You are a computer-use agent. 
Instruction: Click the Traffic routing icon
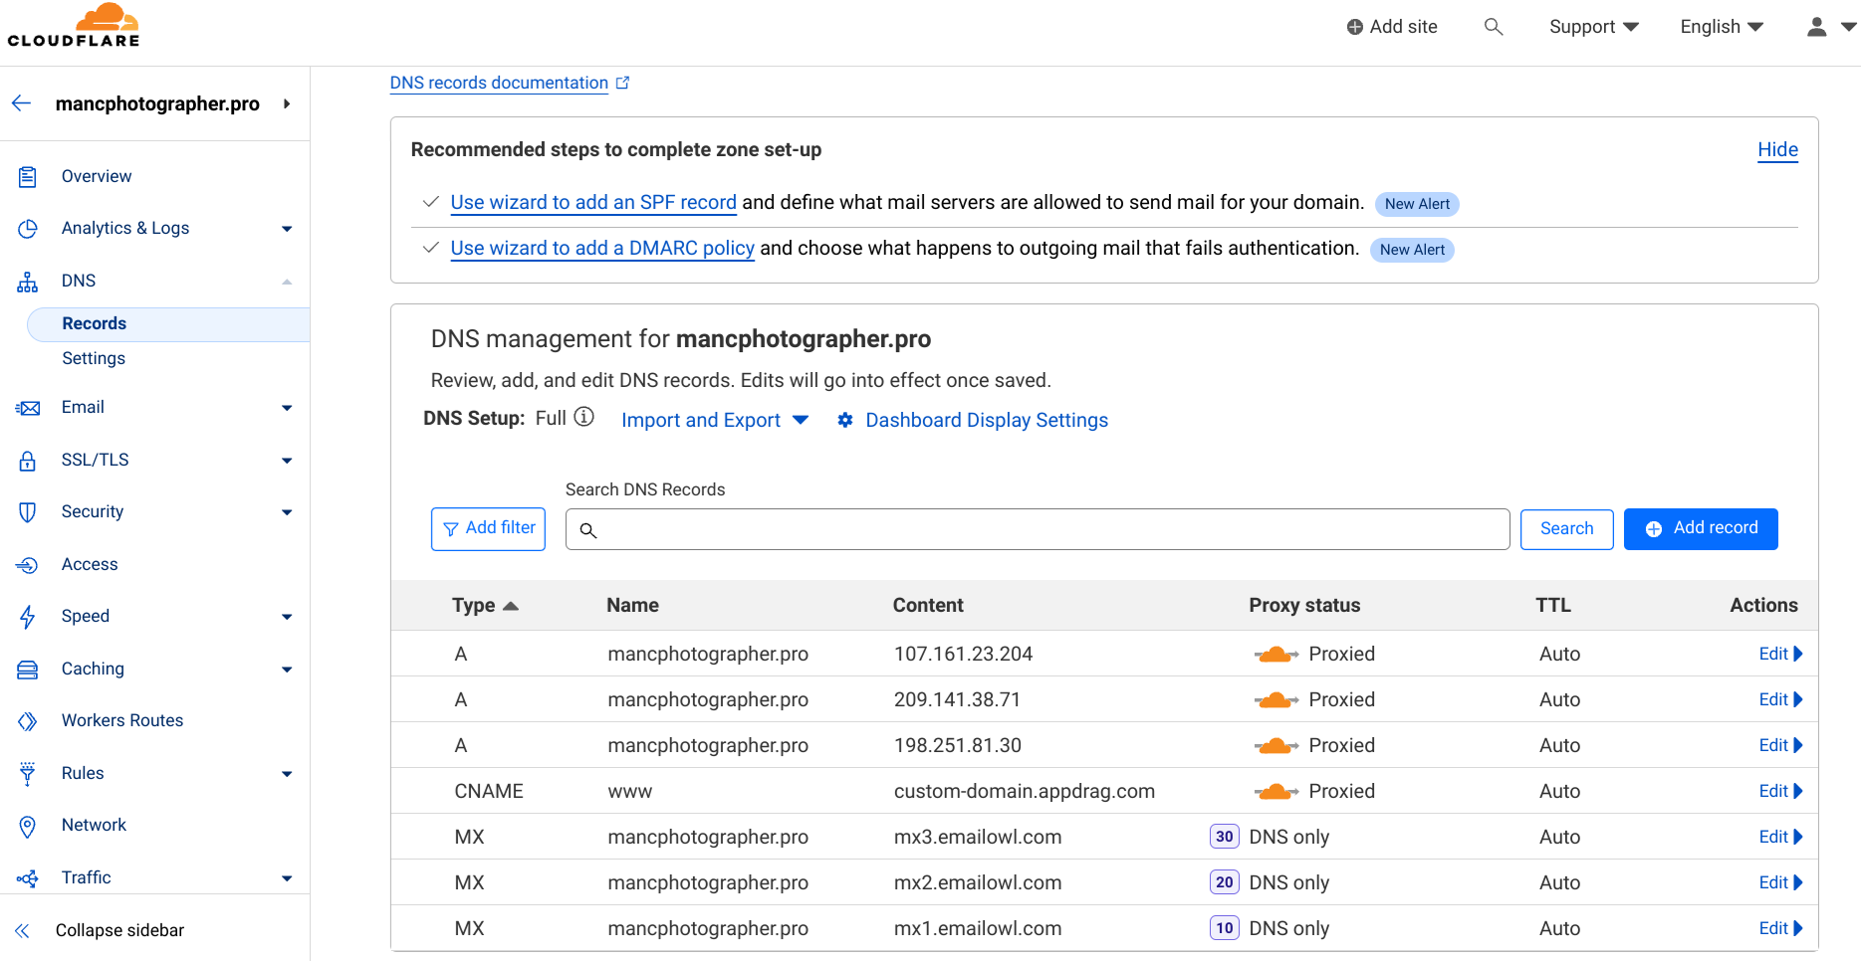click(x=28, y=878)
